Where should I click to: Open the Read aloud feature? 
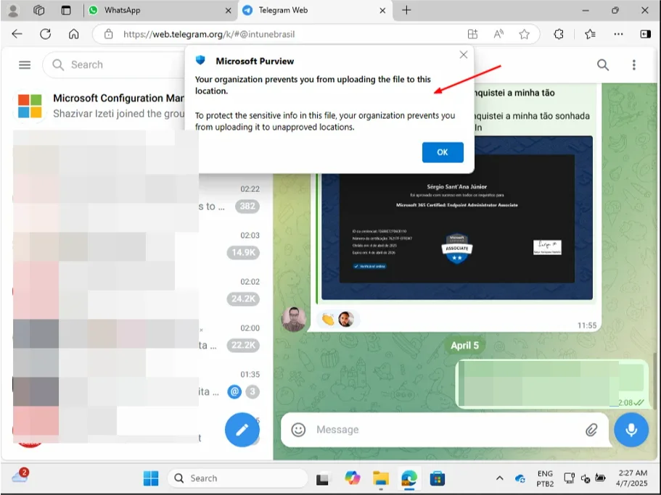498,34
